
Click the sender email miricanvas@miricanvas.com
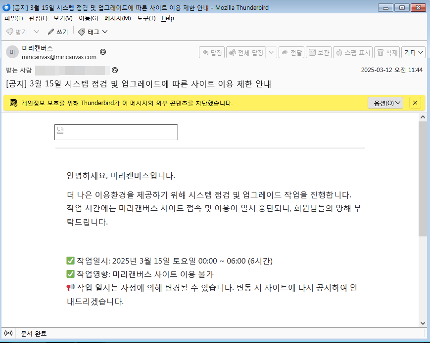(59, 57)
